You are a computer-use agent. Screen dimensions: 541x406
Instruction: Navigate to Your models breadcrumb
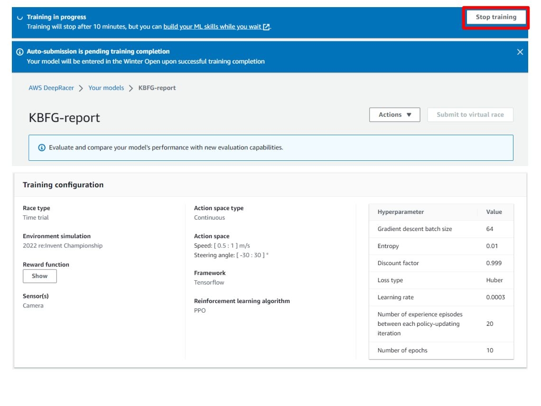[106, 88]
